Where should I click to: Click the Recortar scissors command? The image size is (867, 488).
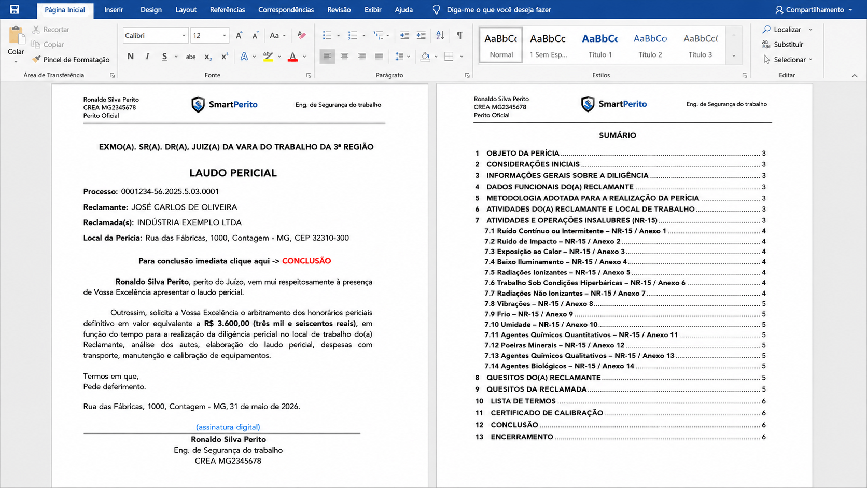click(x=51, y=30)
